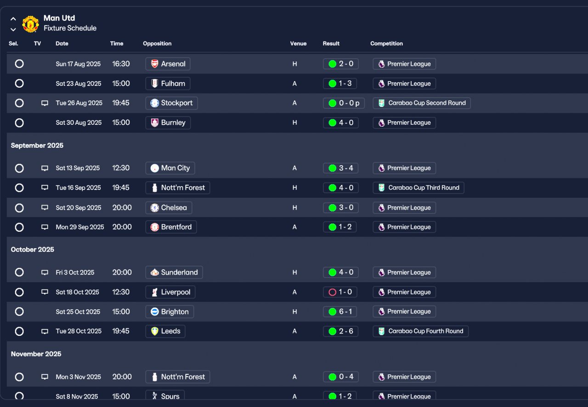
Task: Go to next team with down chevron
Action: (x=13, y=29)
